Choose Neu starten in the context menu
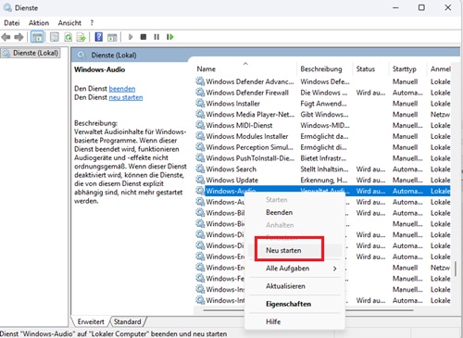463x338 pixels. coord(283,250)
